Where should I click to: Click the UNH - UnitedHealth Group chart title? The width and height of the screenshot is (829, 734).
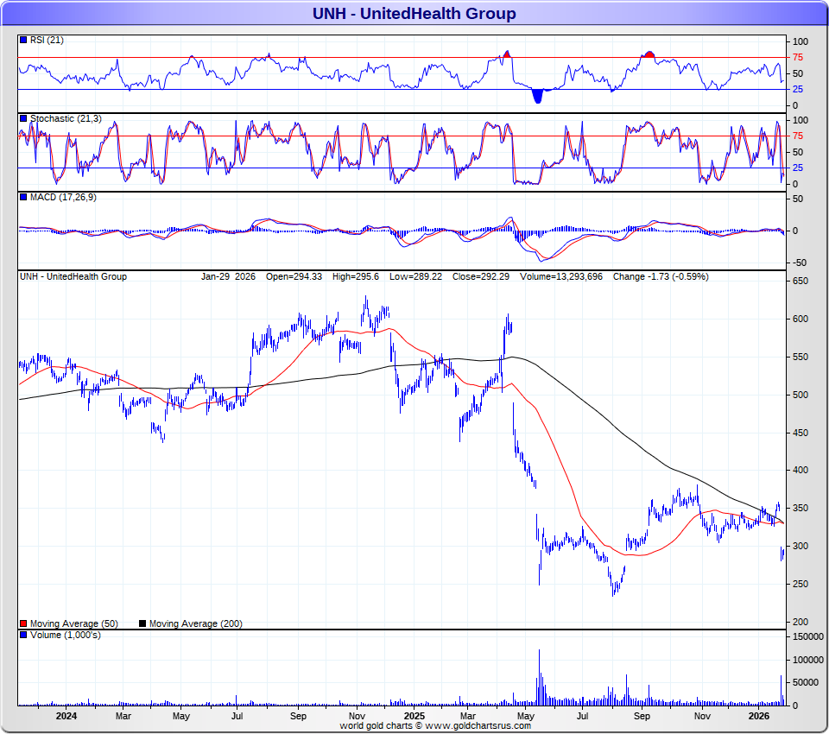click(414, 13)
